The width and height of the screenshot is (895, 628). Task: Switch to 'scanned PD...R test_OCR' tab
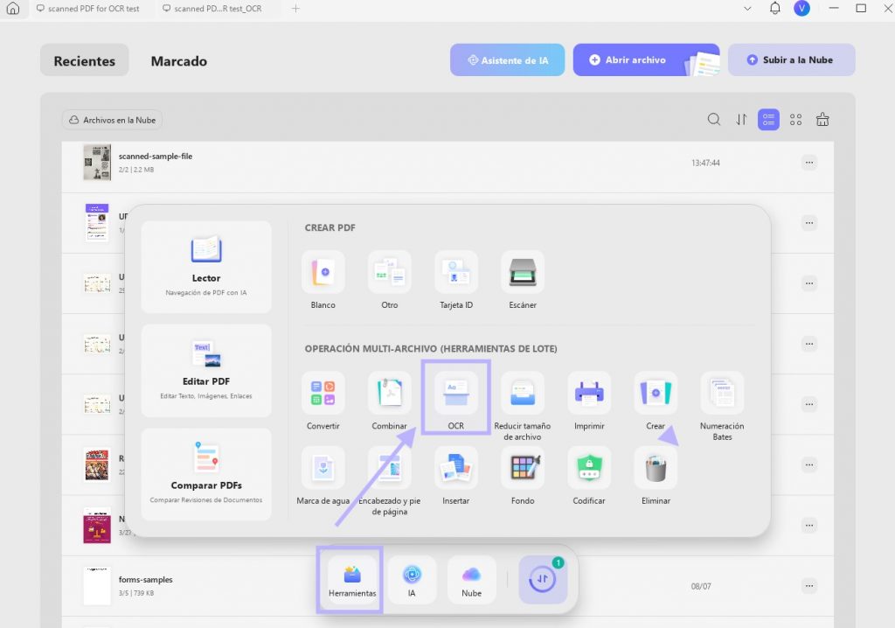pyautogui.click(x=212, y=9)
